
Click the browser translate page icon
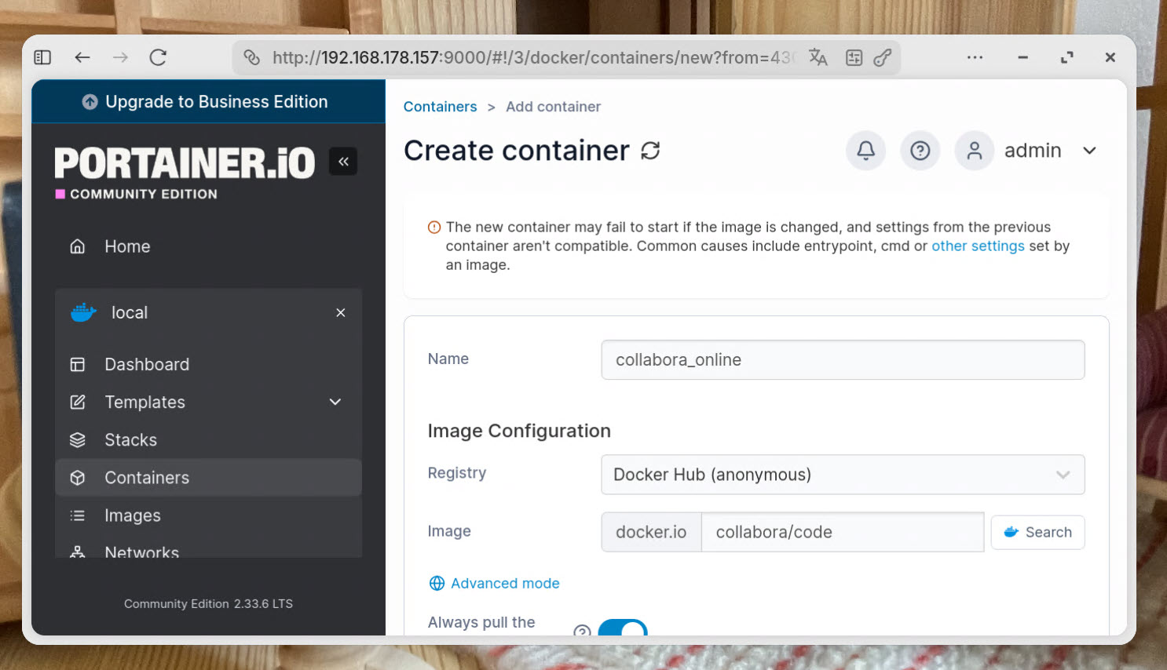pyautogui.click(x=818, y=57)
